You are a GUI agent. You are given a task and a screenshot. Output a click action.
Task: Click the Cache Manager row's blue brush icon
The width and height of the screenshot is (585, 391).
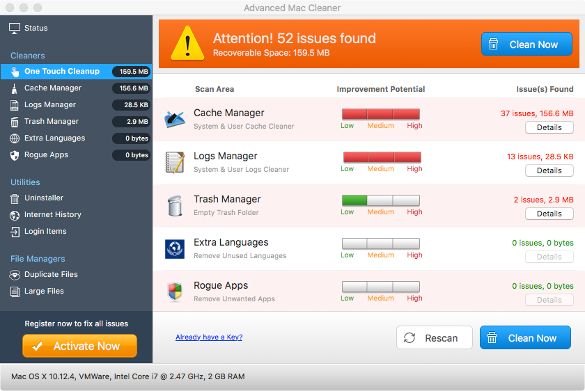(x=175, y=119)
